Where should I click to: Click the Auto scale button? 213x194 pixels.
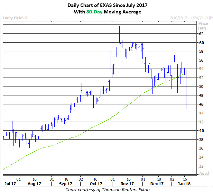pos(204,173)
